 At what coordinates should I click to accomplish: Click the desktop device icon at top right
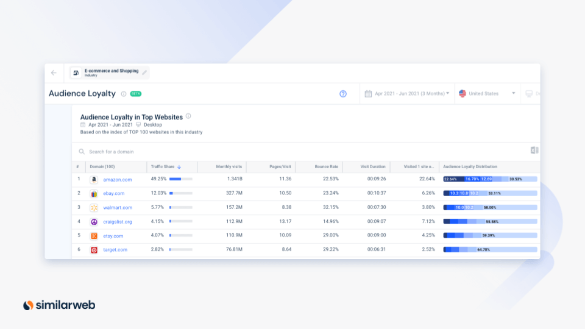[x=529, y=94]
